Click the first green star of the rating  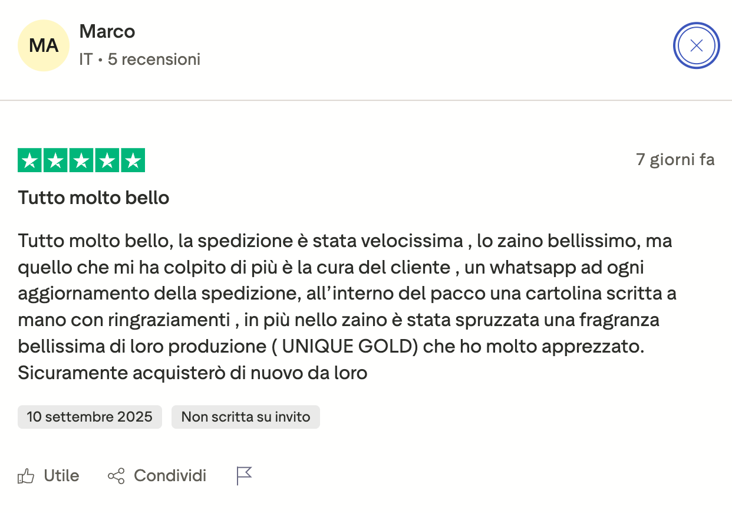pos(29,160)
